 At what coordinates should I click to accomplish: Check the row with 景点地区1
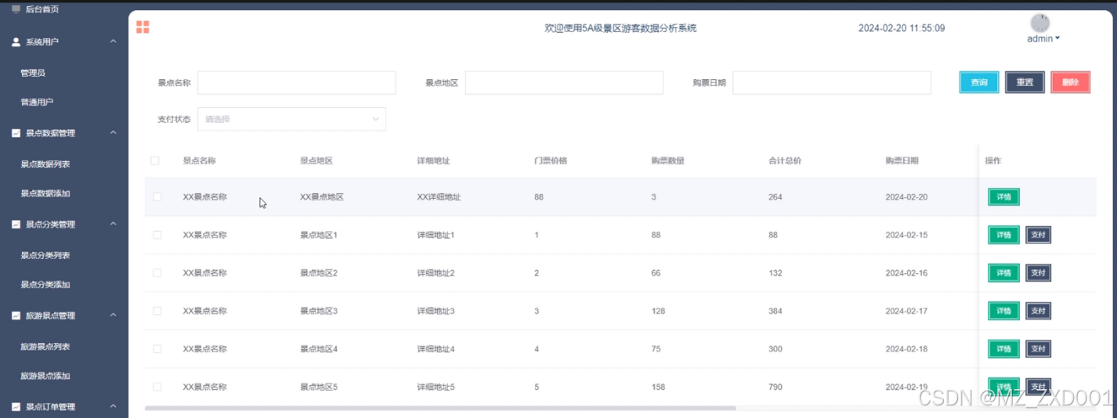click(x=157, y=235)
